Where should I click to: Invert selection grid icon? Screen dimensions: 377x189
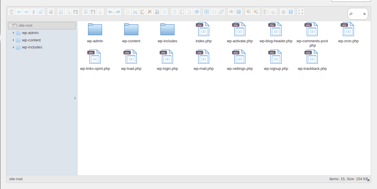pyautogui.click(x=221, y=12)
